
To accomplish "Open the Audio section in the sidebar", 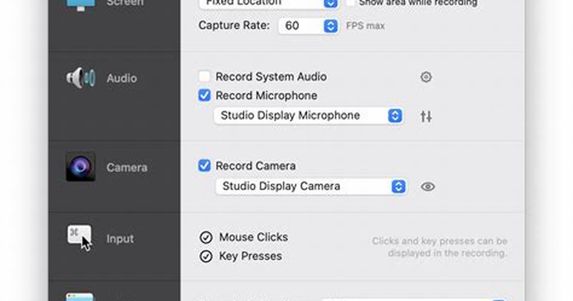I will point(115,96).
